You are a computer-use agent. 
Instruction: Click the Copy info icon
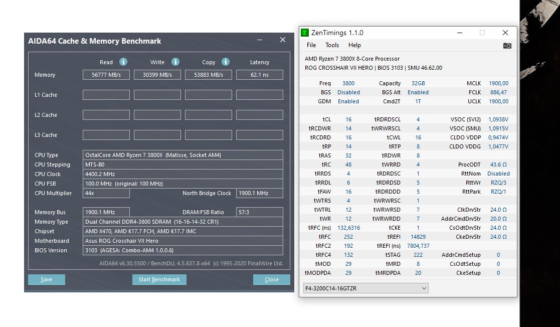225,62
